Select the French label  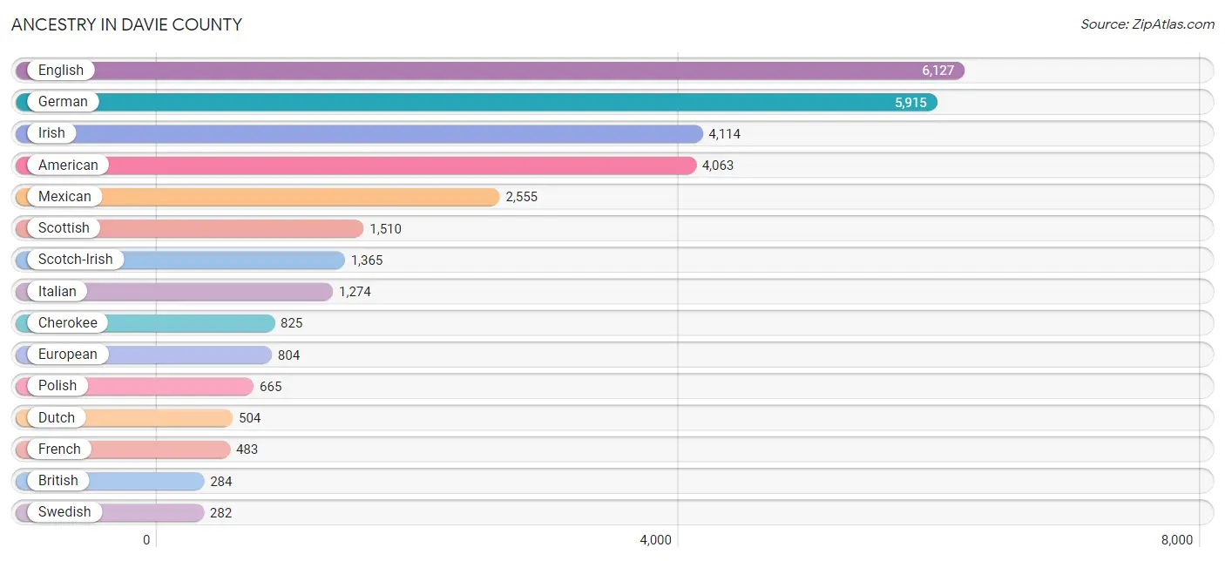tap(59, 449)
